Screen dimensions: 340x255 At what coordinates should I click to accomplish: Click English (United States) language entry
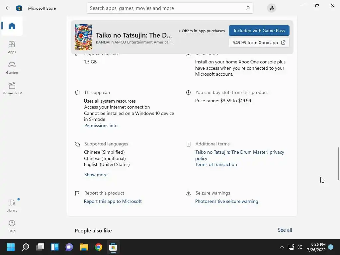click(x=107, y=164)
